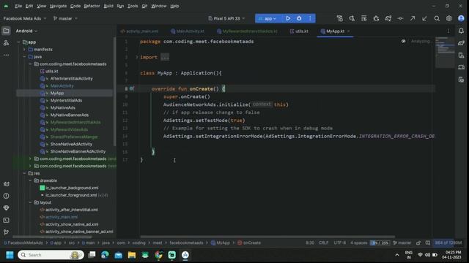Click Sync Project with Gradle Files icon
Screen dimensions: 469x263
[388, 18]
